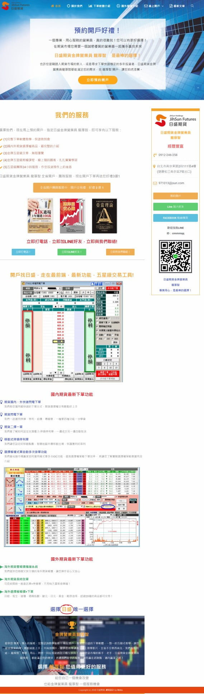Click the 期貨國內、外快速閃電下單 heading
The image size is (204, 694).
(23, 402)
